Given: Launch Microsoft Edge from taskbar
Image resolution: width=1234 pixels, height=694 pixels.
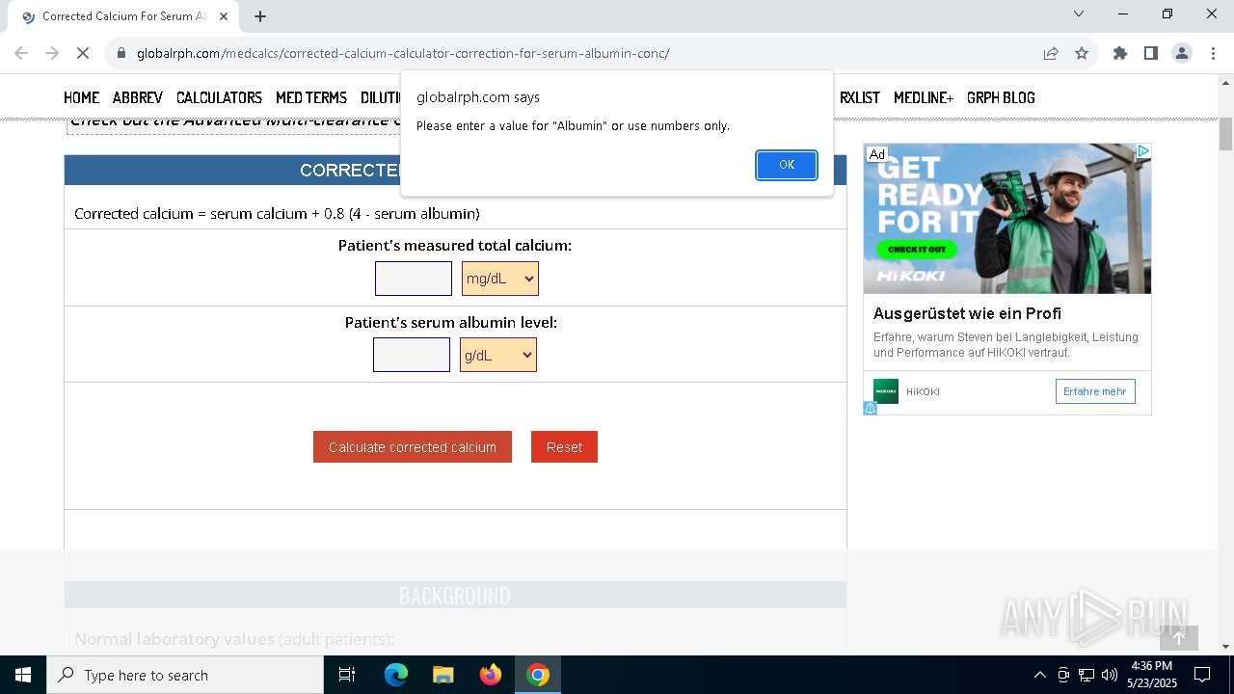Looking at the screenshot, I should [396, 675].
